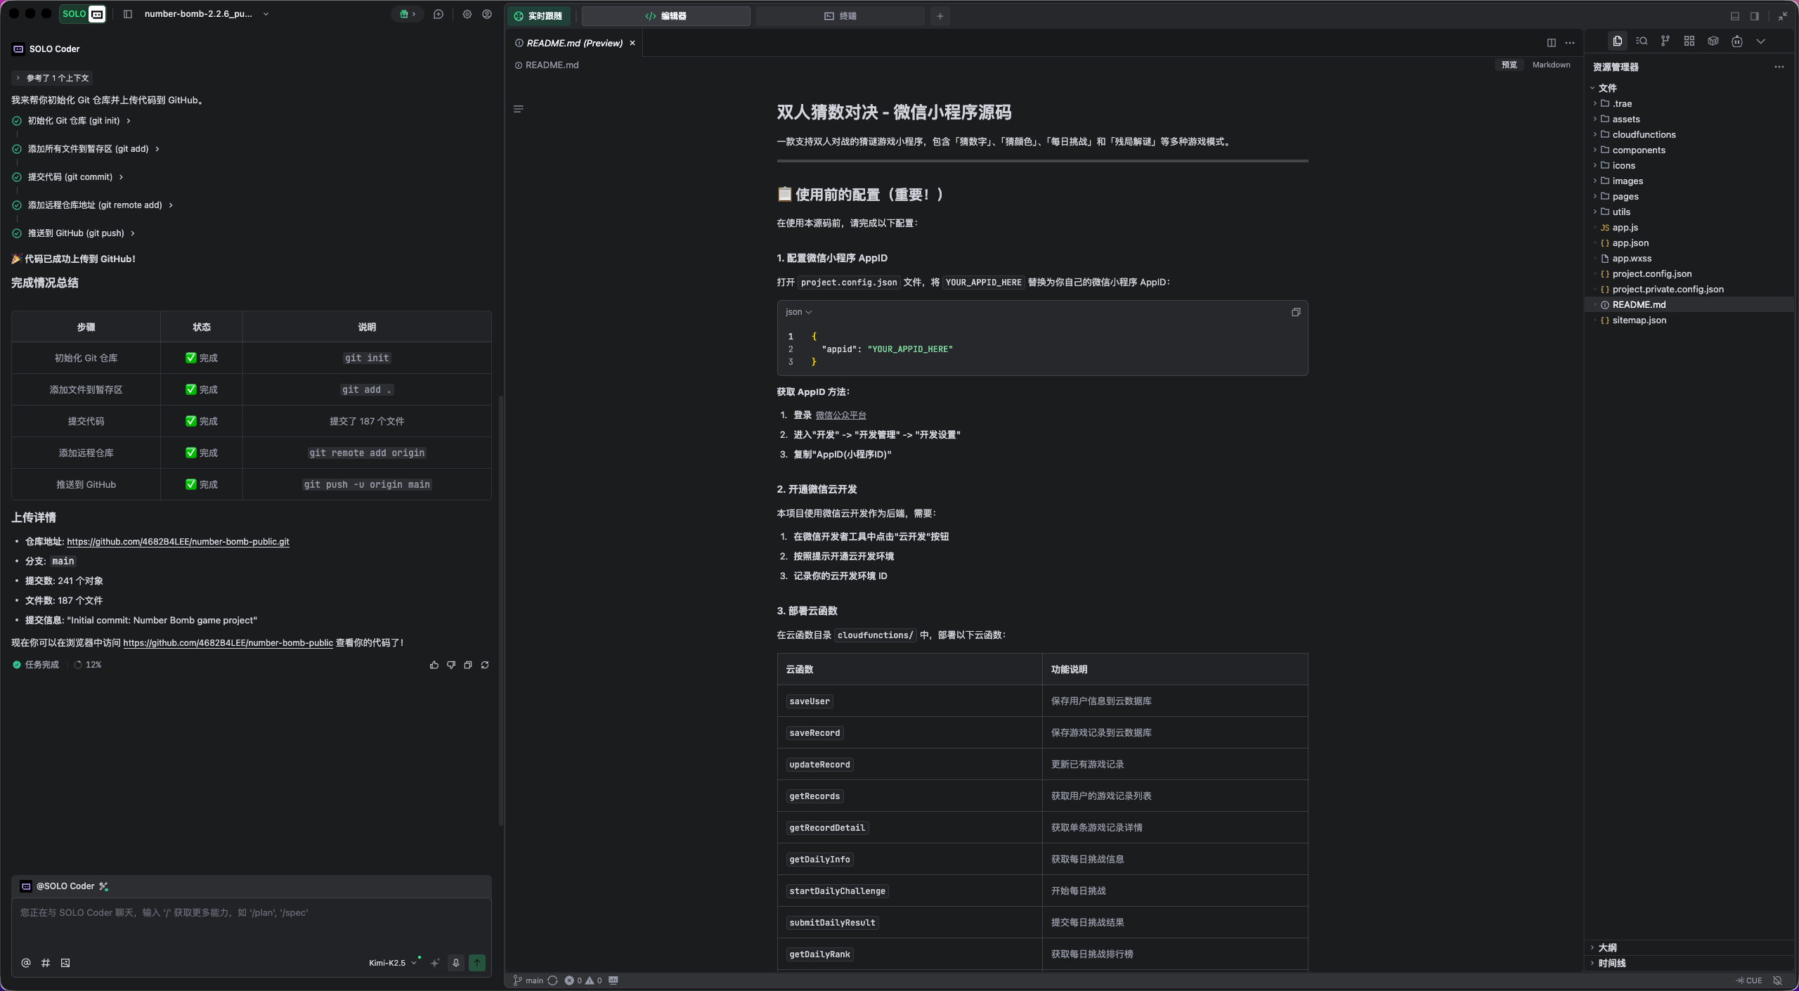The height and width of the screenshot is (991, 1799).
Task: Click the image attachment icon in chat
Action: (65, 963)
